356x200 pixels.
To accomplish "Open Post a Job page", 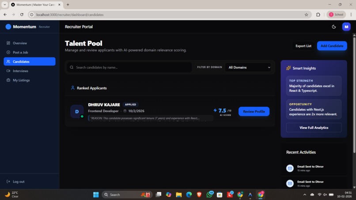I will [30, 53].
